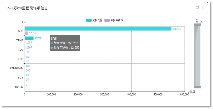The width and height of the screenshot is (213, 109).
Task: Select the SRS teal fault-count bar
Action: click(98, 29)
